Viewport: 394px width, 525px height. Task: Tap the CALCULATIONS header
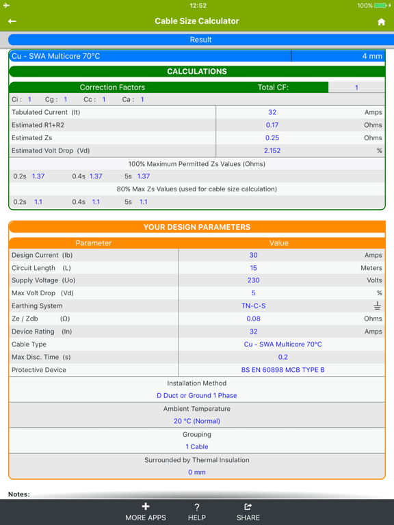(x=197, y=71)
